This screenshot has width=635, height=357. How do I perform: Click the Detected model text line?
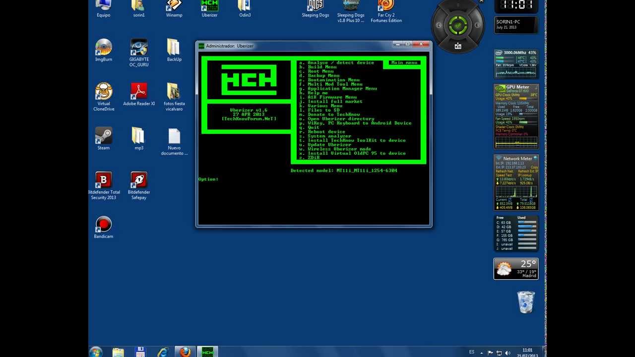pyautogui.click(x=344, y=171)
